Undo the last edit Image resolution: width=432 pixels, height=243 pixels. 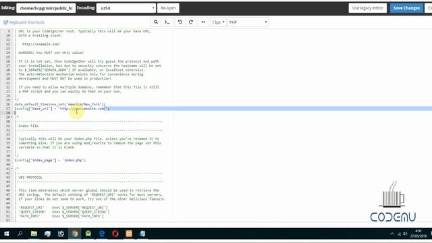coord(180,22)
